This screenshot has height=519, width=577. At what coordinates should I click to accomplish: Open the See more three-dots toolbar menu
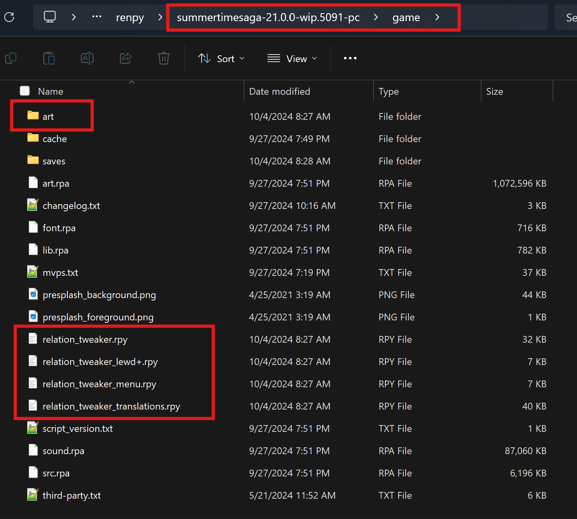(x=350, y=59)
